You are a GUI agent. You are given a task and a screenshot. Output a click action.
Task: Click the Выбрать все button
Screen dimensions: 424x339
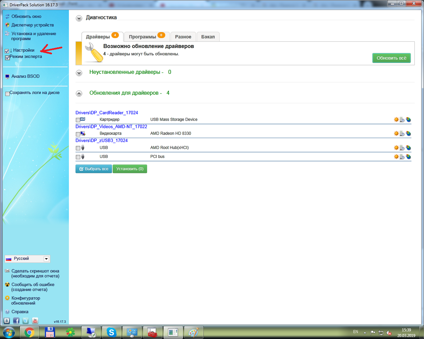[94, 169]
